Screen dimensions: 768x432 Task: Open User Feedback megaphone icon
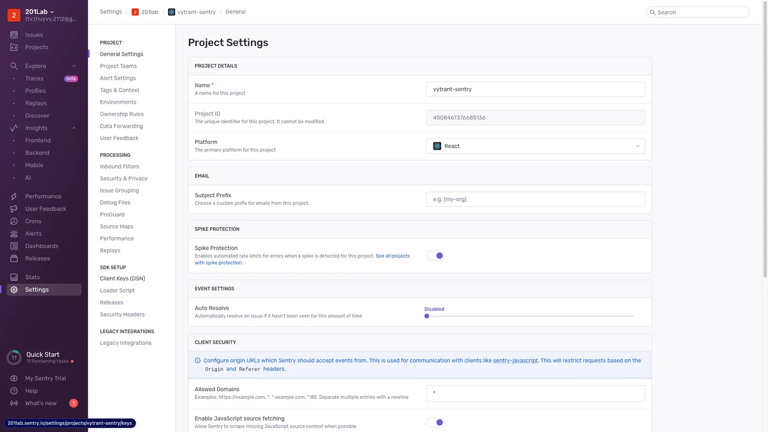coord(14,209)
